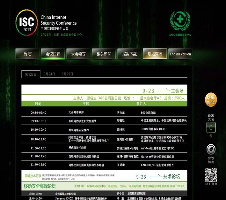Click title 360公司董事长兼CEO

click(x=154, y=129)
